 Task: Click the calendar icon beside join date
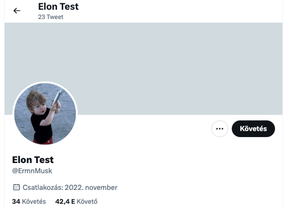pyautogui.click(x=16, y=187)
